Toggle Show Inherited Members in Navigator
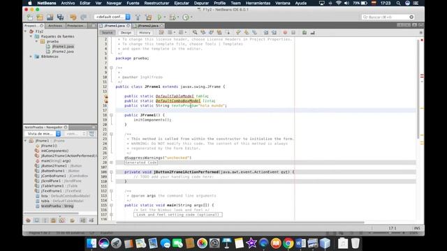 pos(28,220)
